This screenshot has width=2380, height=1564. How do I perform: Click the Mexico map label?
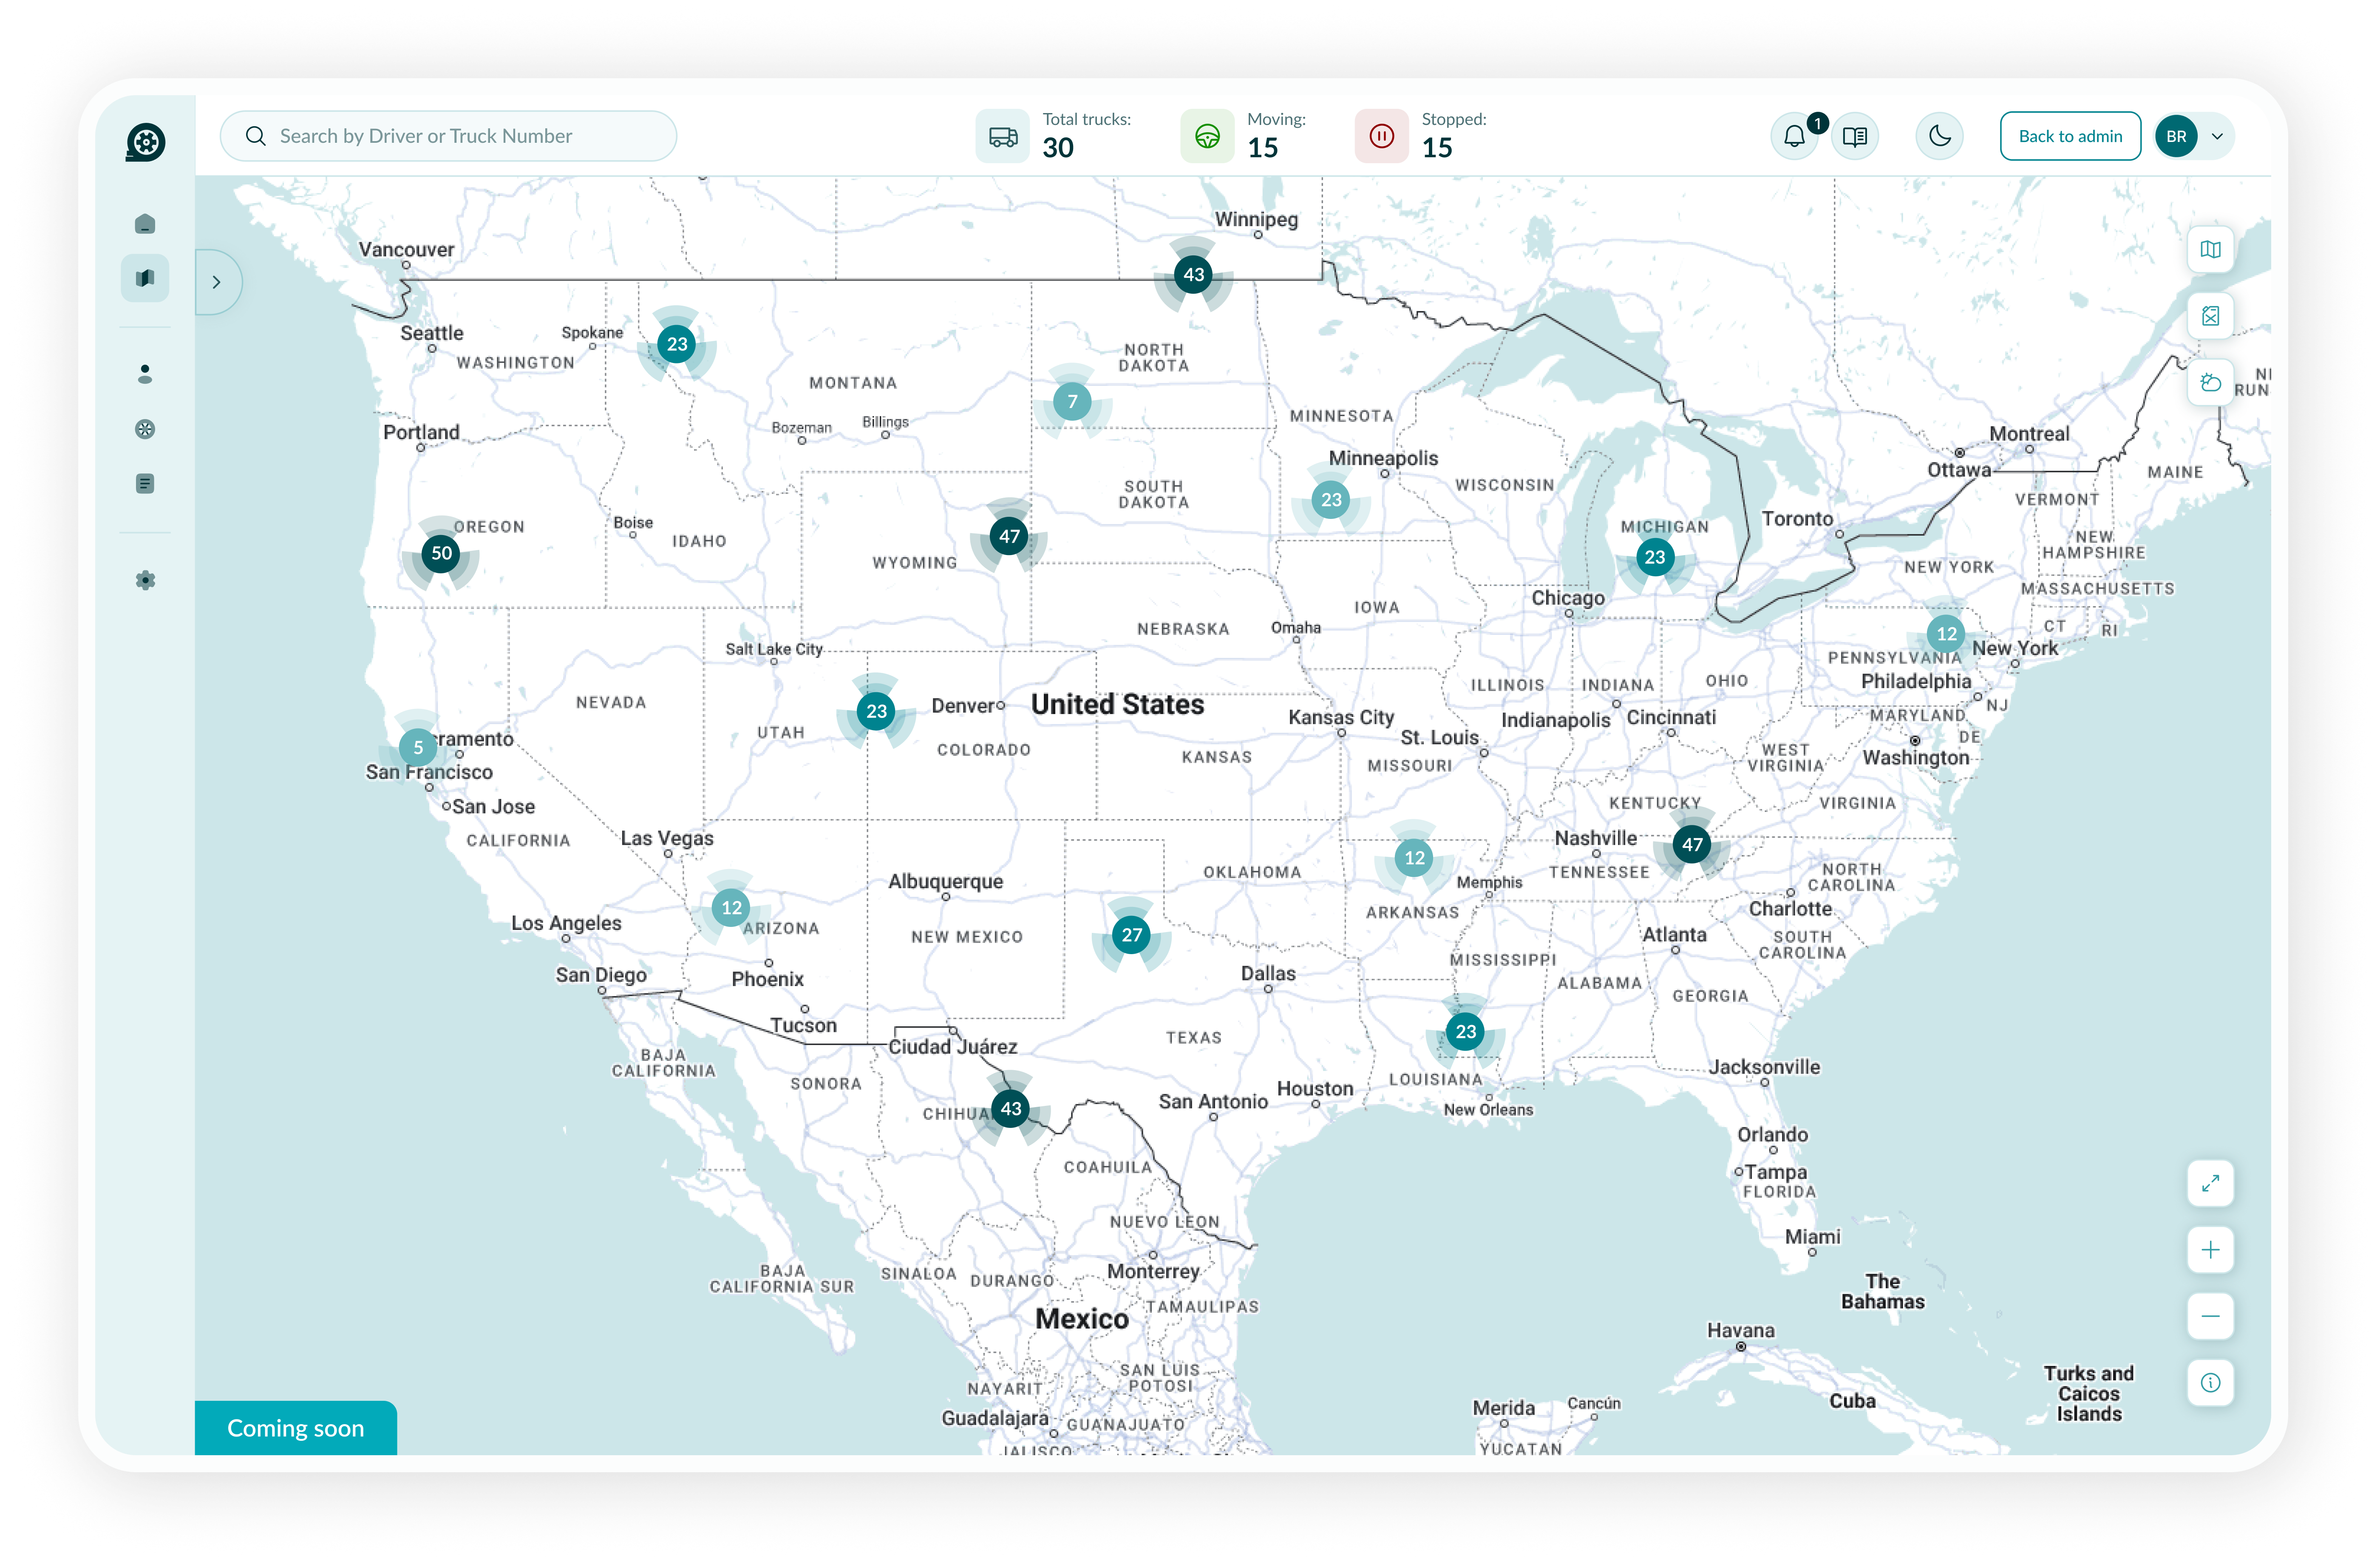point(1081,1319)
